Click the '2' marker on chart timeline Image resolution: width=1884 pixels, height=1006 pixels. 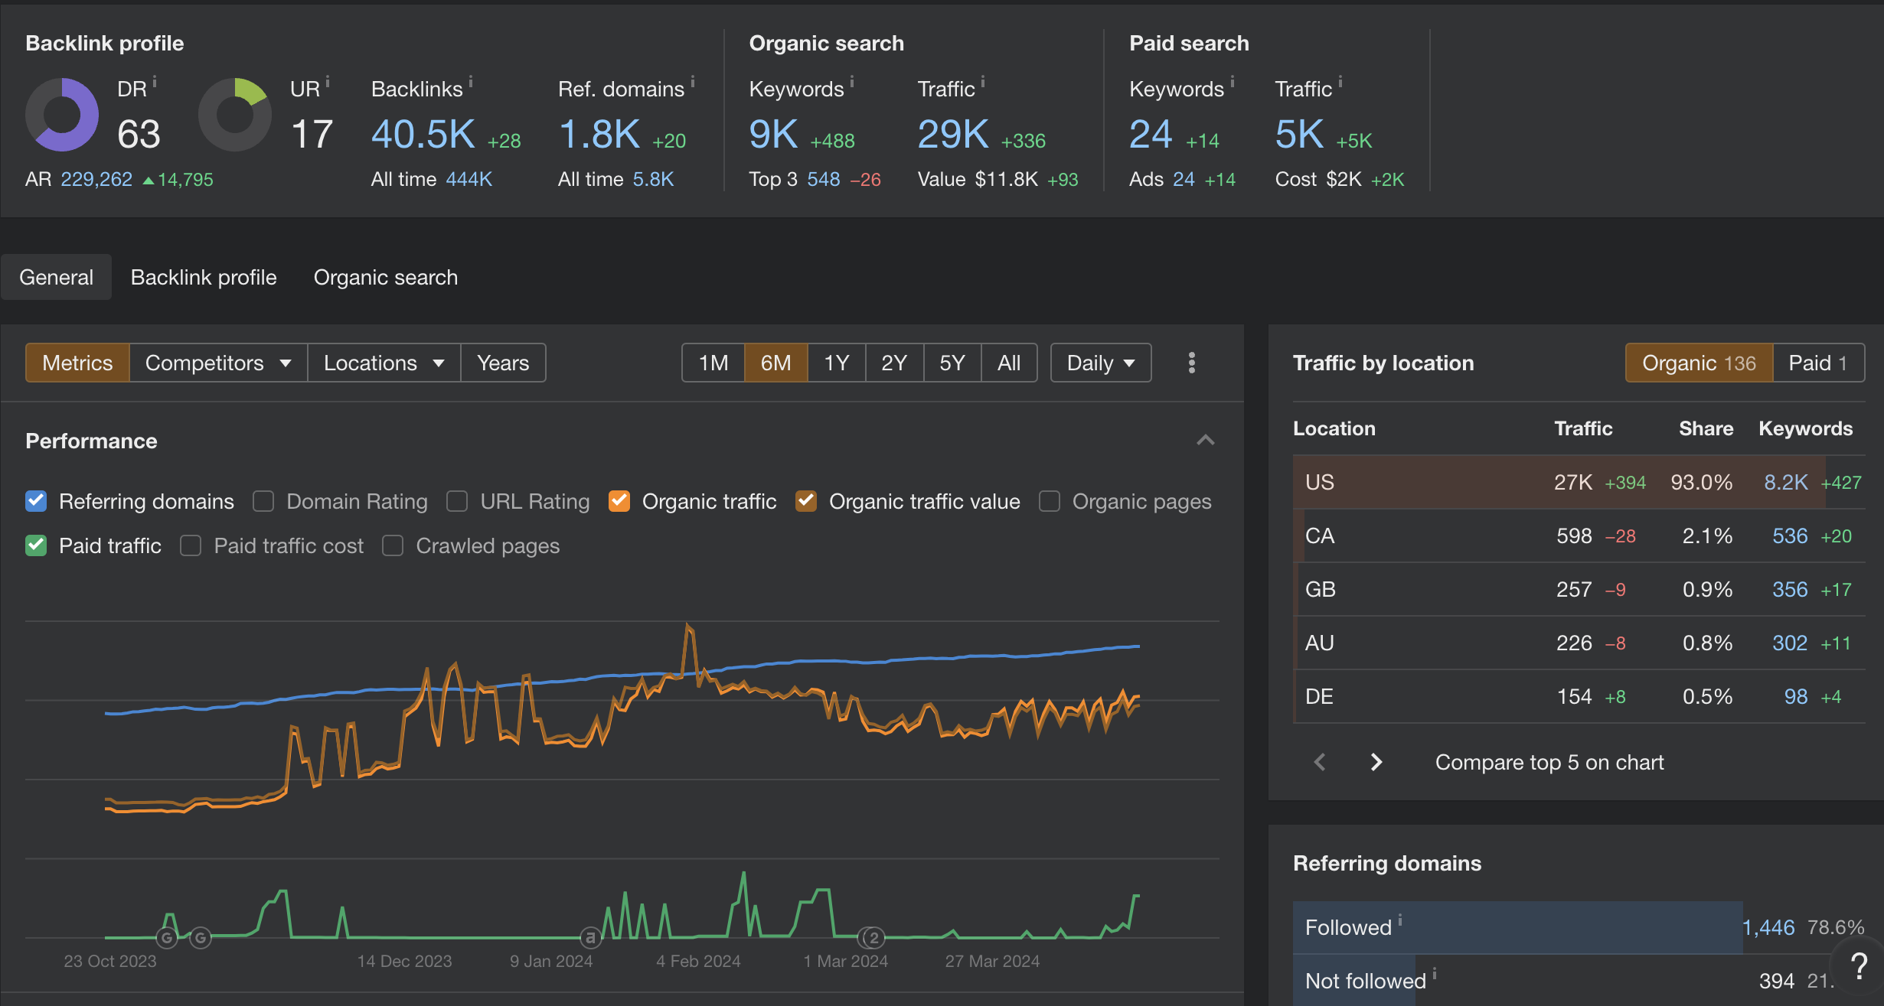coord(872,937)
